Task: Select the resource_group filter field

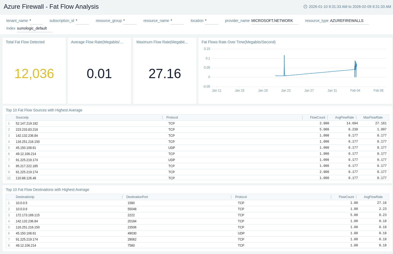Action: tap(130, 21)
